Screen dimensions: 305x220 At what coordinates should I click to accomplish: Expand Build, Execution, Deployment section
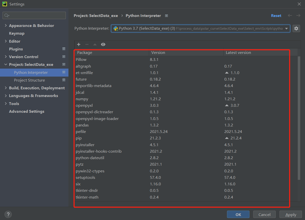6,88
